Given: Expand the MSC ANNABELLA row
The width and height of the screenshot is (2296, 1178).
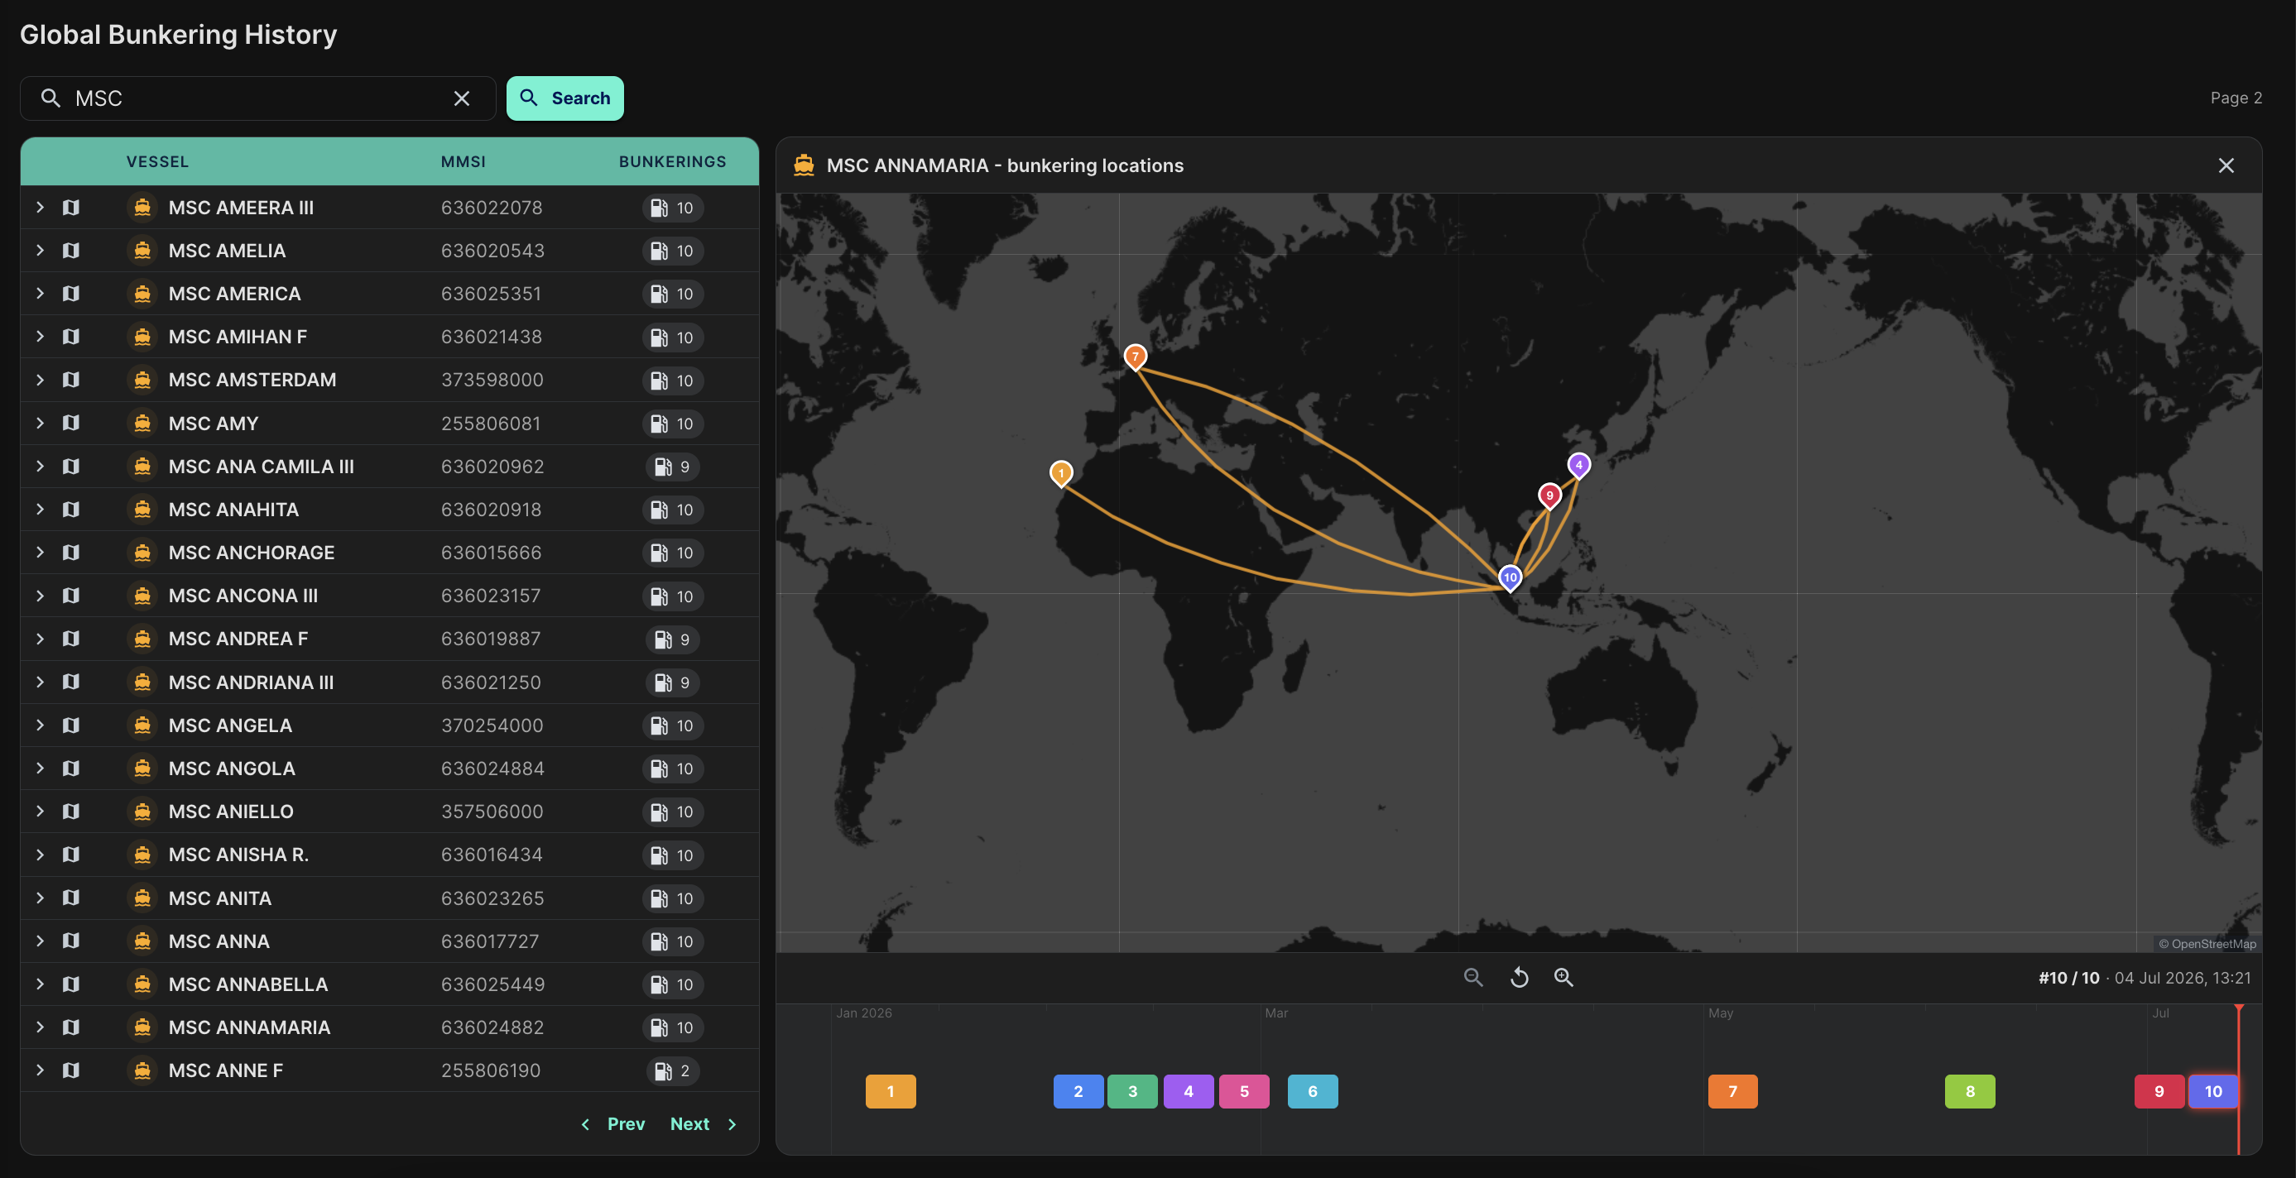Looking at the screenshot, I should 40,984.
